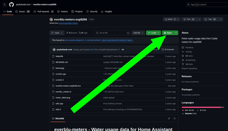Open the Releases heading link

click(187, 76)
